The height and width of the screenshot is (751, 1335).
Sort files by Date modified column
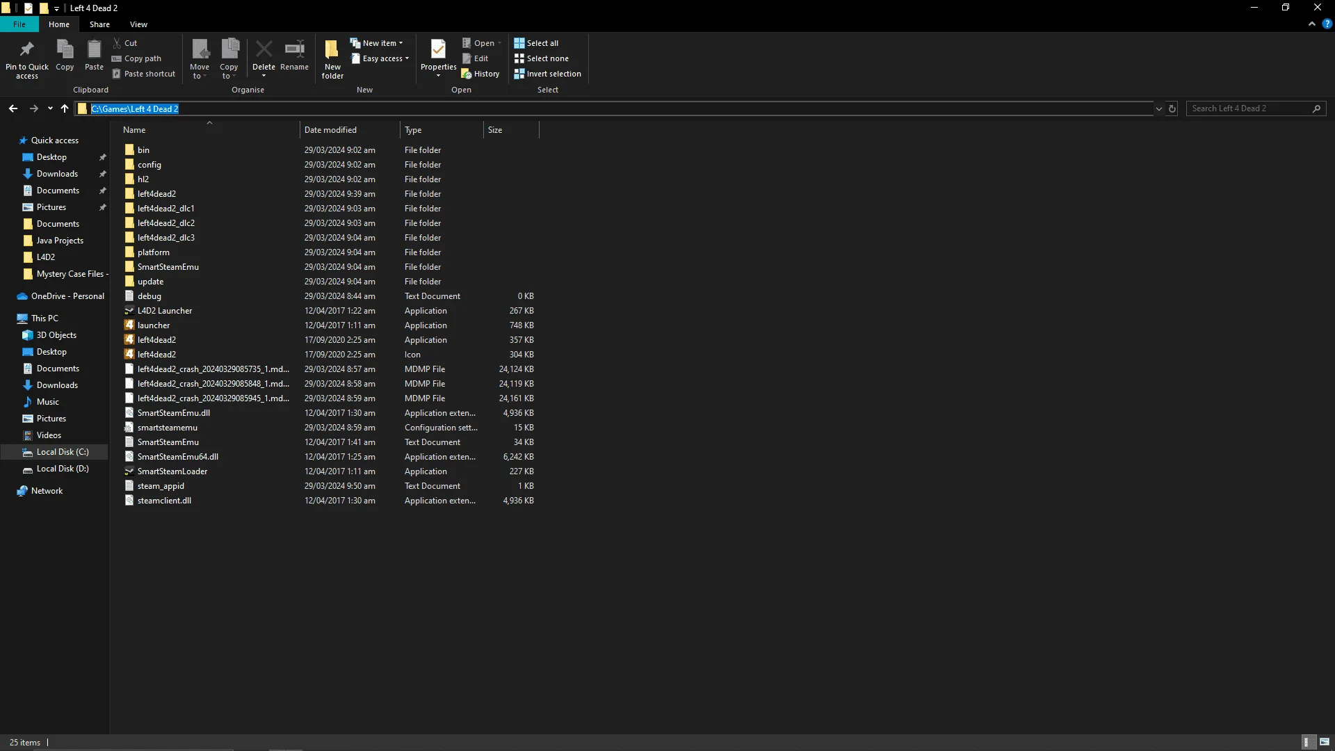350,130
